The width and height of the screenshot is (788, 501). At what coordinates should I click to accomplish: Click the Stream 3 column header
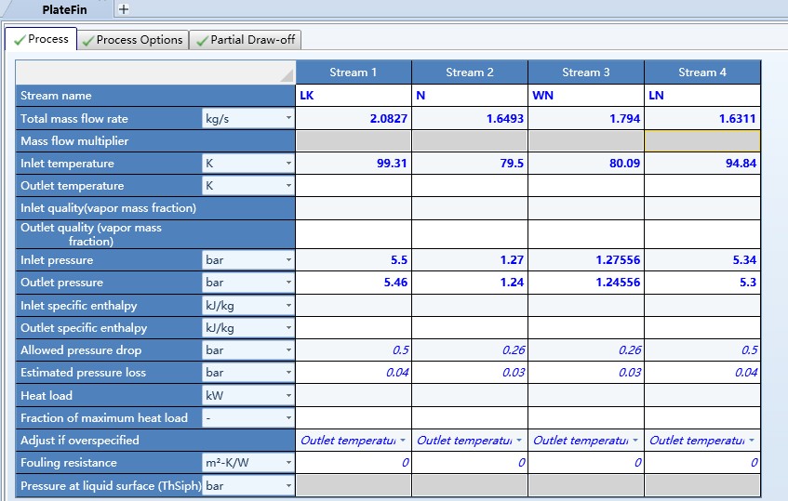pos(586,72)
